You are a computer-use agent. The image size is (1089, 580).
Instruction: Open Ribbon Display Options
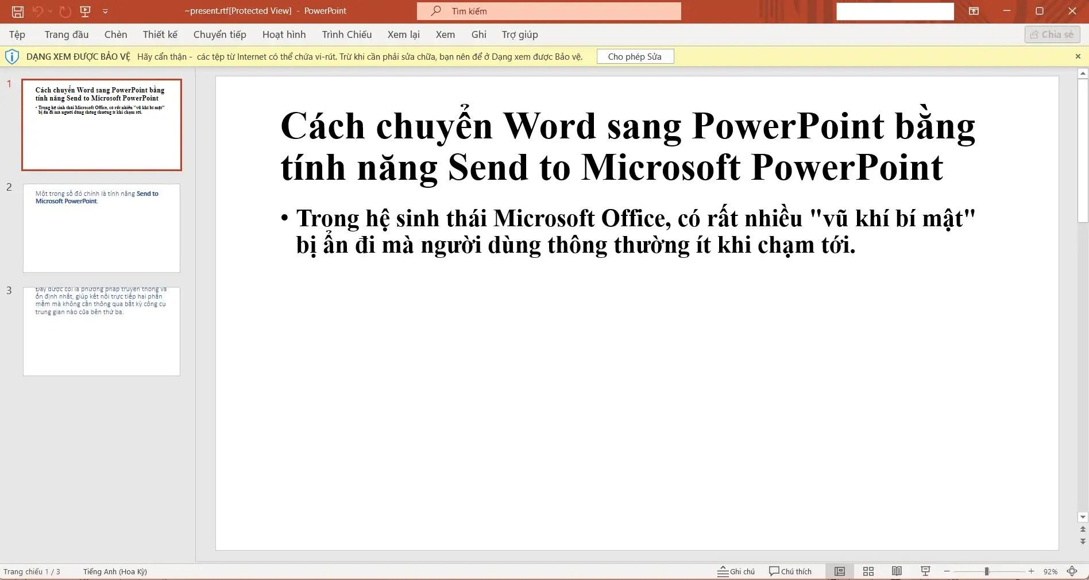tap(974, 11)
